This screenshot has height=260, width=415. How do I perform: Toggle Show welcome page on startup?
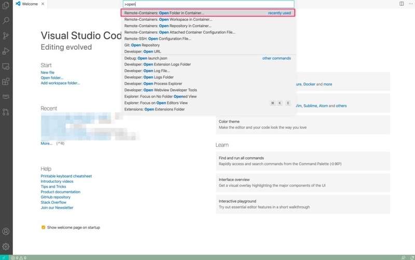point(43,227)
